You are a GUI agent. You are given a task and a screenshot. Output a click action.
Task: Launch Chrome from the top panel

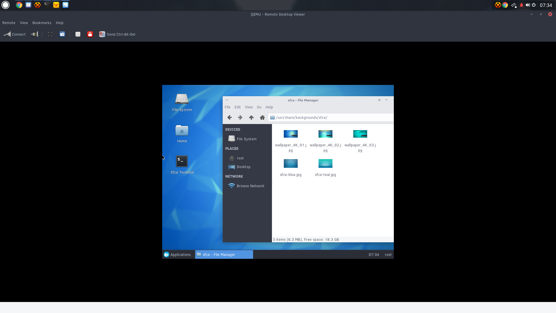(x=19, y=5)
